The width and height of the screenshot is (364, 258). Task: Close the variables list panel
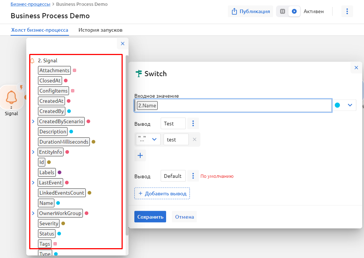tap(123, 44)
